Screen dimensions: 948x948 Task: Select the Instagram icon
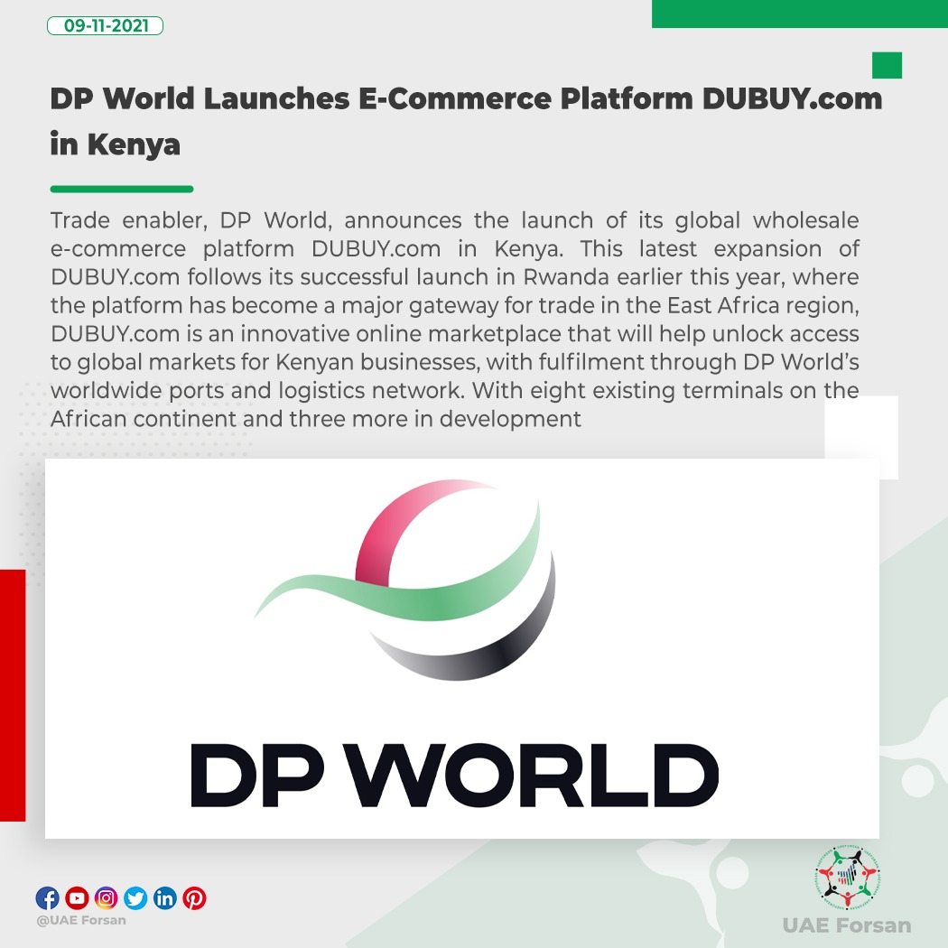click(x=106, y=898)
